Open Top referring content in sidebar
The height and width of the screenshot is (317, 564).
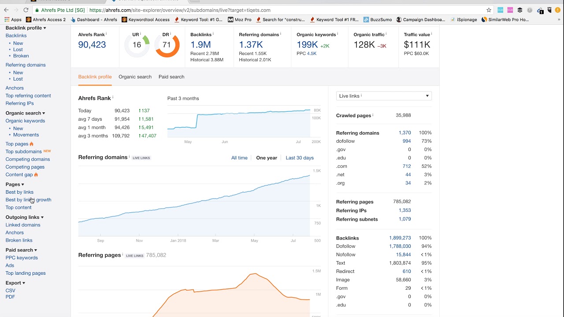coord(28,96)
